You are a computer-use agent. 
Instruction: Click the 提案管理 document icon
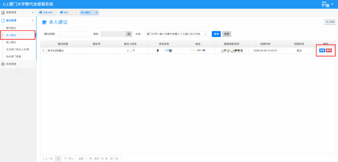pos(3,13)
